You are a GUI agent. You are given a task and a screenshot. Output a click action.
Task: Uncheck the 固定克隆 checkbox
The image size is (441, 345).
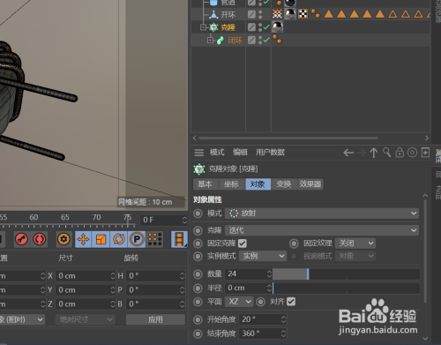[243, 244]
